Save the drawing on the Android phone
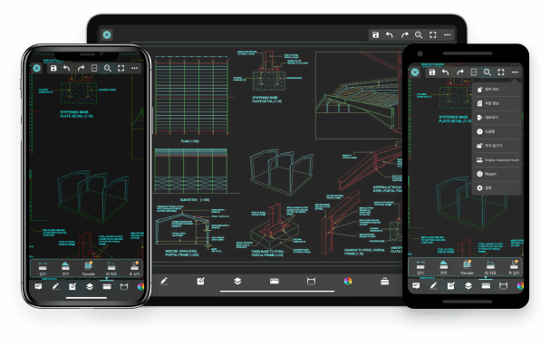Screen dimensions: 550x345 [x=432, y=72]
